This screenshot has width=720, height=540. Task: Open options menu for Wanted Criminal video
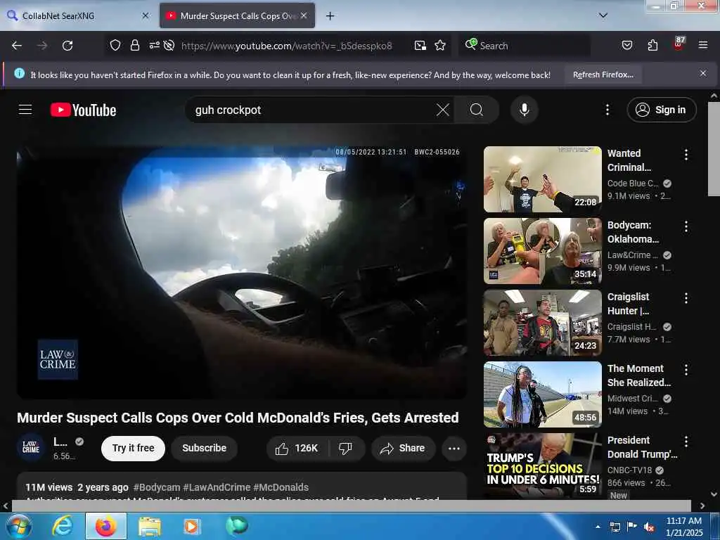686,155
